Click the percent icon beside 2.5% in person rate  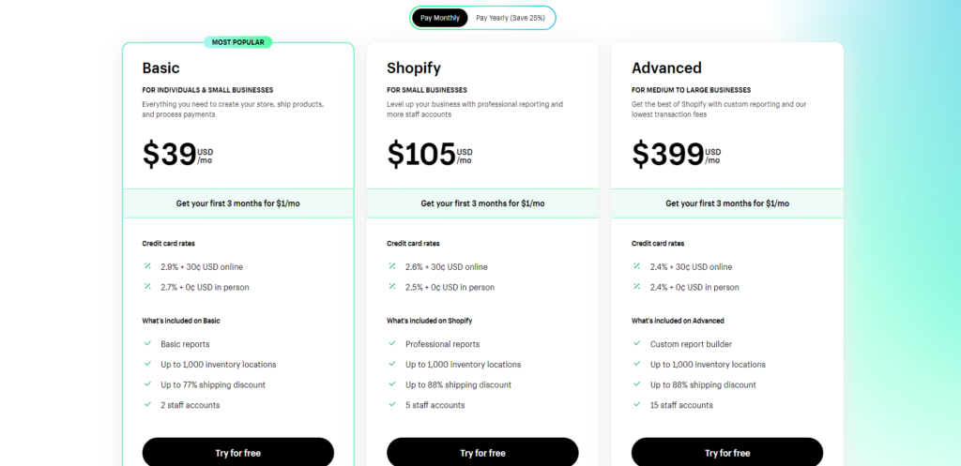pos(392,287)
